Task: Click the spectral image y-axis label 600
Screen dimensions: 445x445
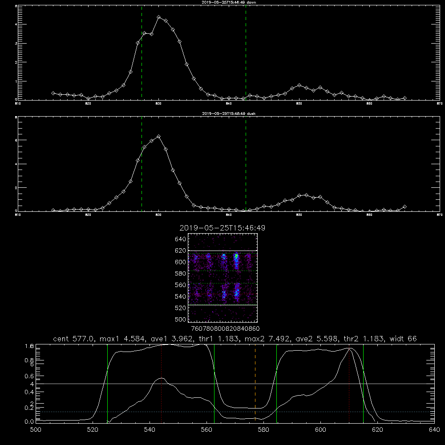Action: pos(180,262)
